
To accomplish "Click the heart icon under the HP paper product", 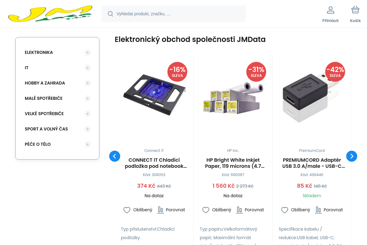I will (206, 210).
